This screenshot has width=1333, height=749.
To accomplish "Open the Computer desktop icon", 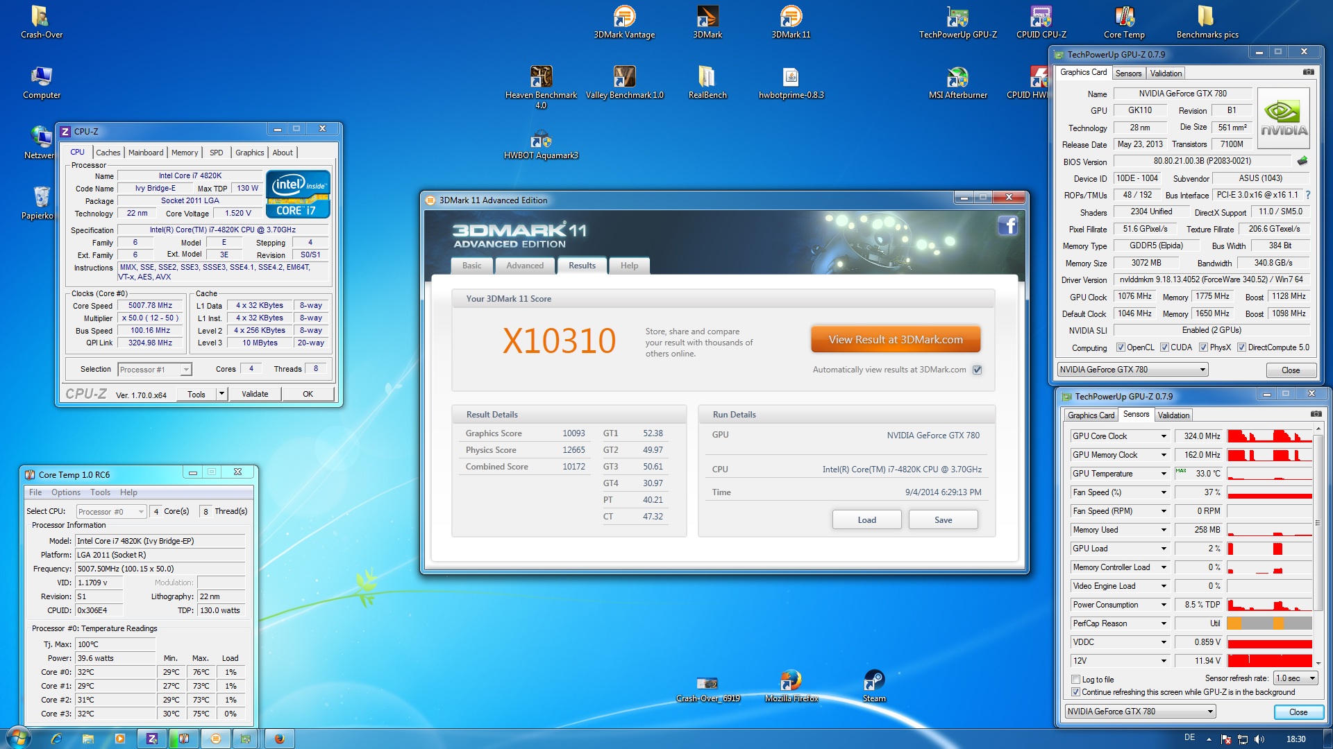I will click(41, 83).
